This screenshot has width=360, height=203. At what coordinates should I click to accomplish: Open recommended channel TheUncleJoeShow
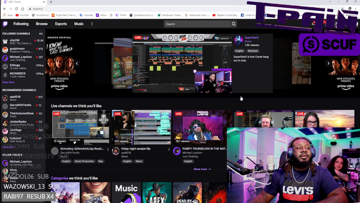click(x=22, y=114)
